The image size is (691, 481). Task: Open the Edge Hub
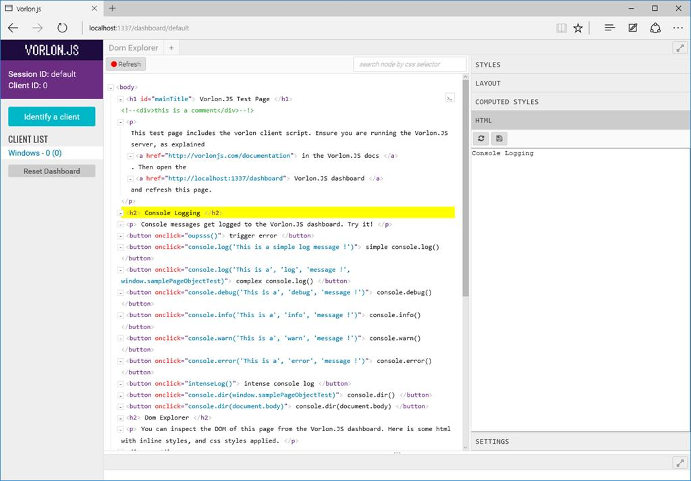pos(609,28)
